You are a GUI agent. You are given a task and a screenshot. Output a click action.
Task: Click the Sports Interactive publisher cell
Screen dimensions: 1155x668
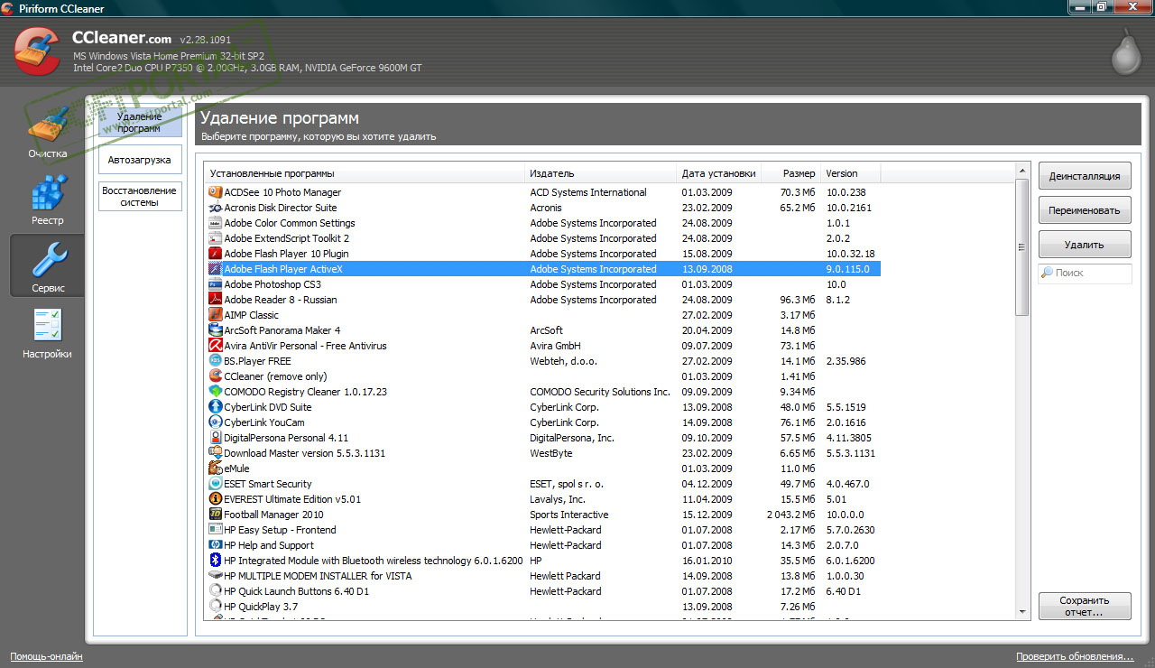[568, 515]
